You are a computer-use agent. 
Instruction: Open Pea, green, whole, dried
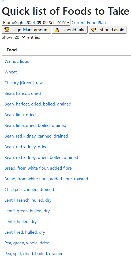pos(27,243)
